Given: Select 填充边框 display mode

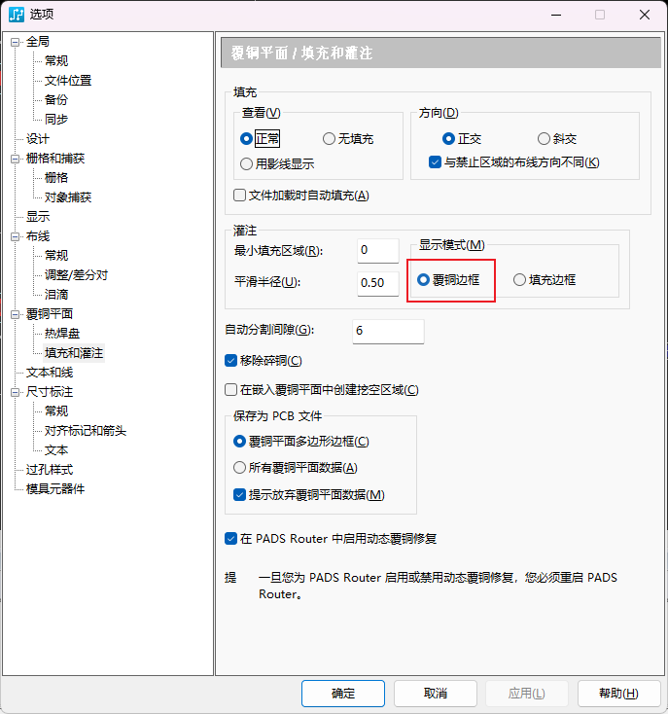Looking at the screenshot, I should 520,280.
